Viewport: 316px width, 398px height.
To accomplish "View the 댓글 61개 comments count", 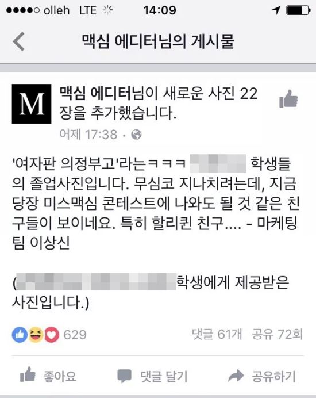I will [217, 334].
